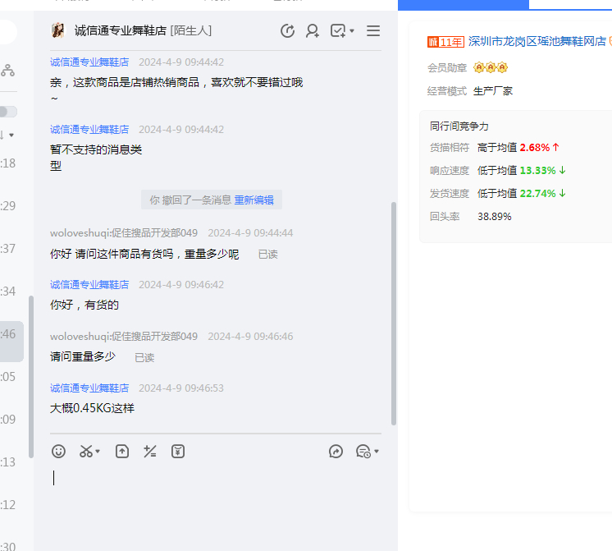Click the chat message list scrollbar
Viewport: 612px width, 551px height.
coord(394,312)
